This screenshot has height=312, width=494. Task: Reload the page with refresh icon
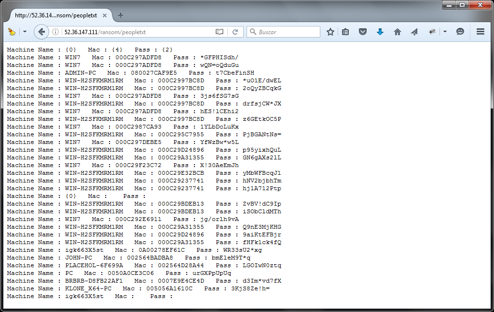click(235, 32)
